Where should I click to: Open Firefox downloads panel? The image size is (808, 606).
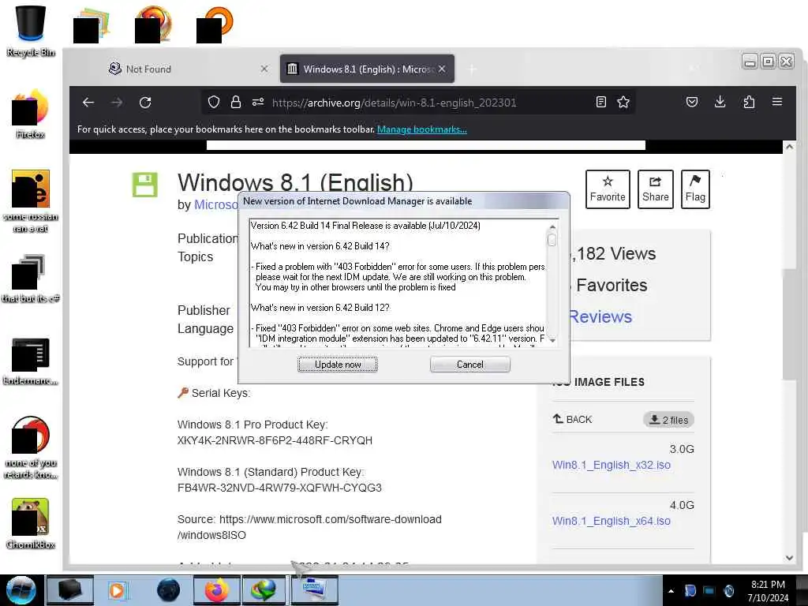(x=720, y=102)
